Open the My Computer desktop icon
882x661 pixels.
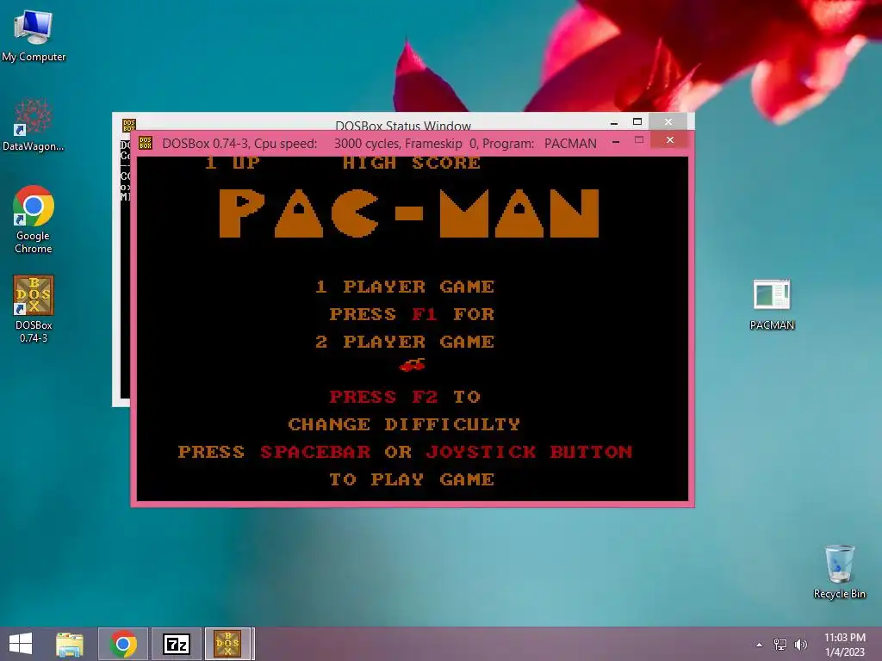(34, 36)
